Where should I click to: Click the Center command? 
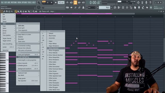pos(8,47)
